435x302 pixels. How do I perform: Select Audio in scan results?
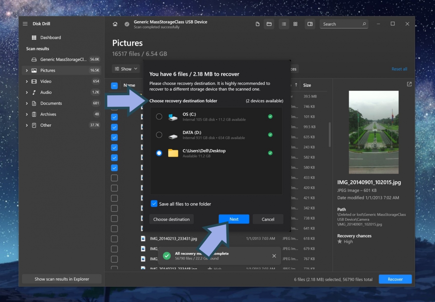pyautogui.click(x=46, y=92)
